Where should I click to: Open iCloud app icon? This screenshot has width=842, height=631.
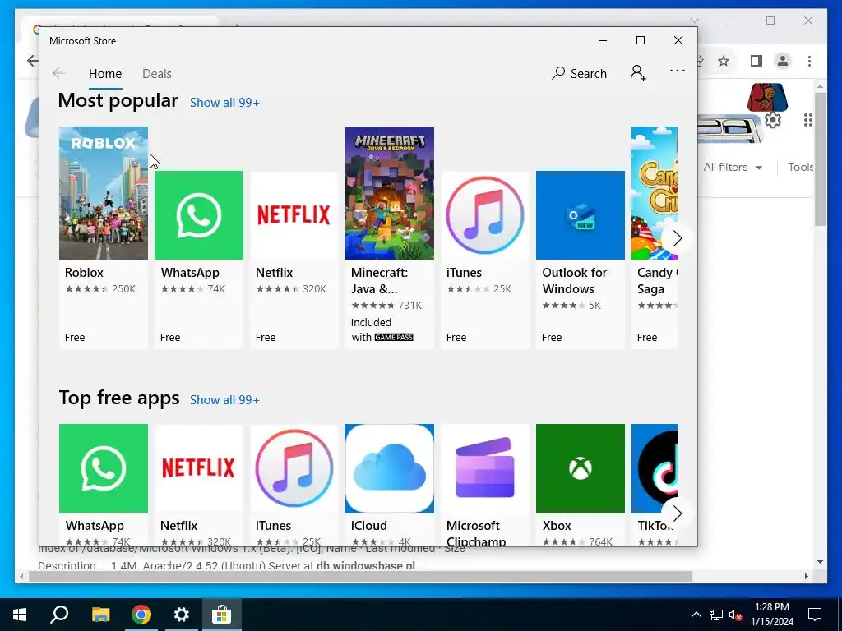click(389, 468)
